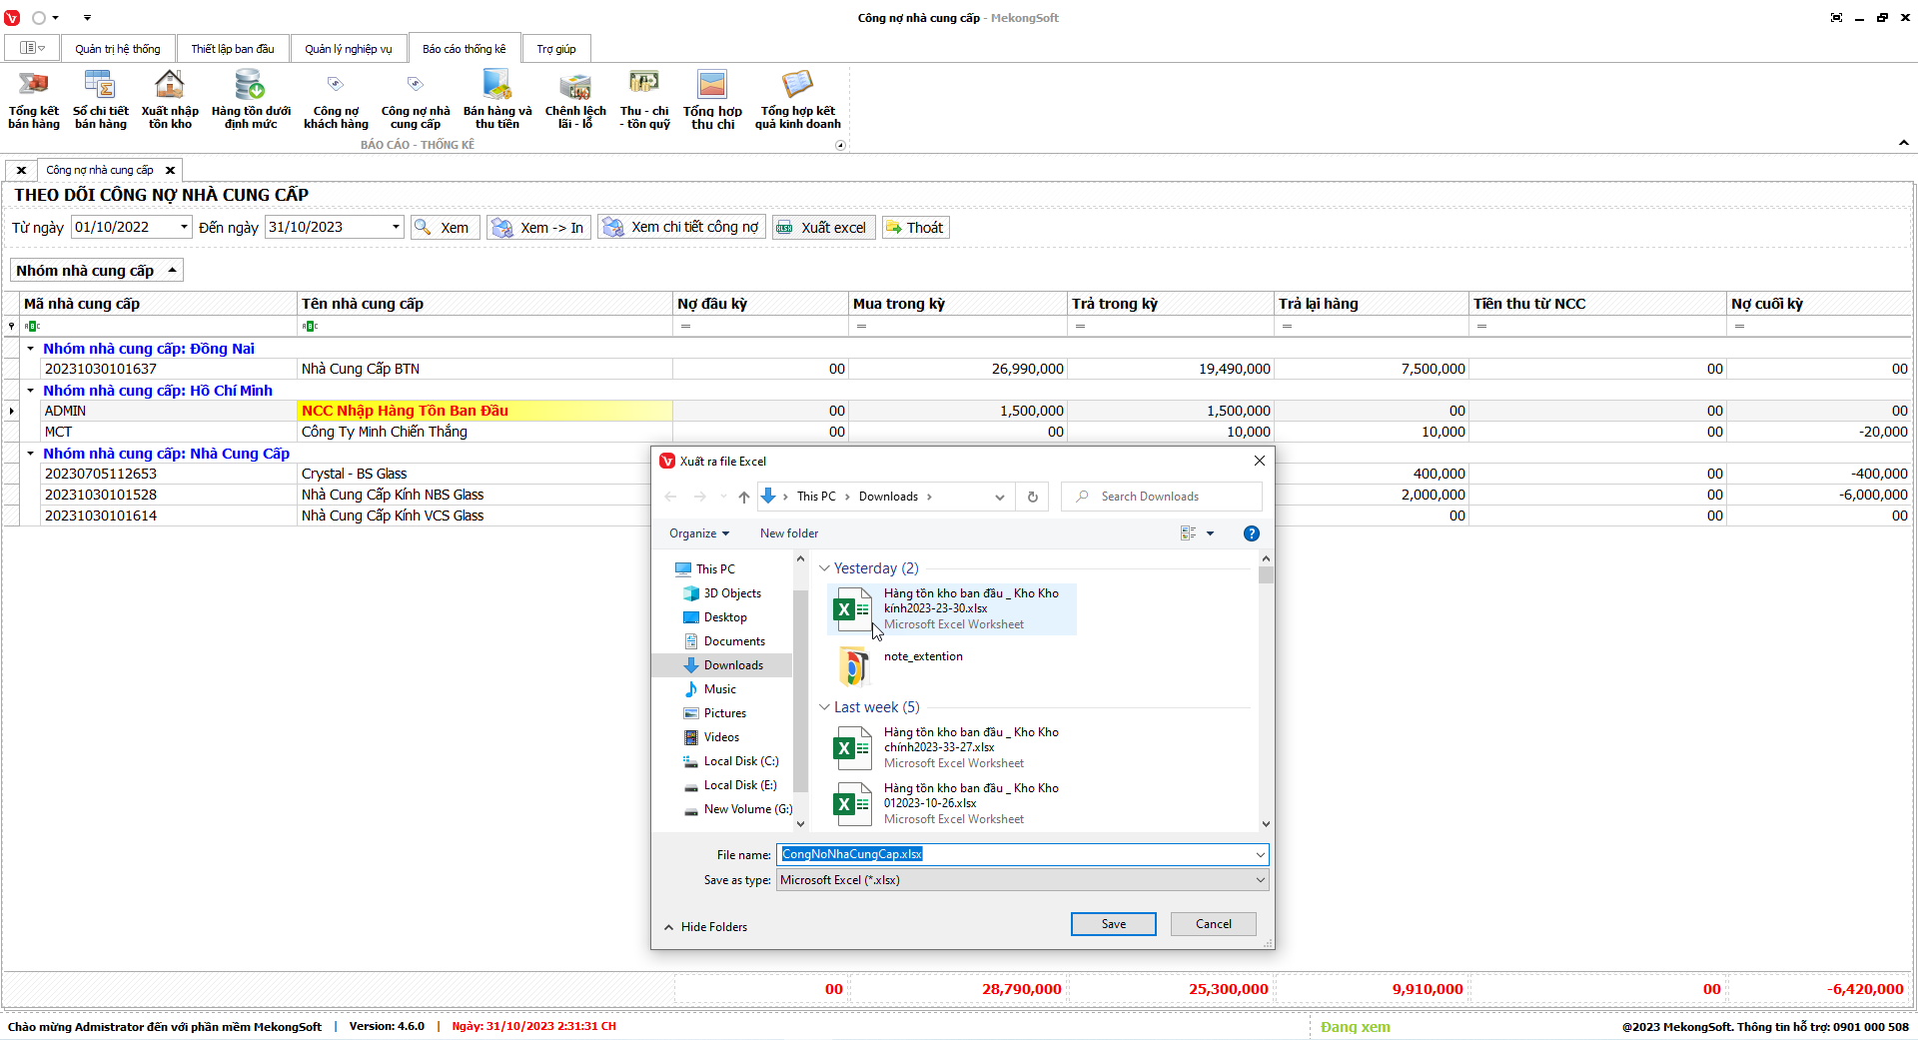Screen dimensions: 1918x1040
Task: Open the Chênh lệch lãi - lỗ report
Action: coord(575,100)
